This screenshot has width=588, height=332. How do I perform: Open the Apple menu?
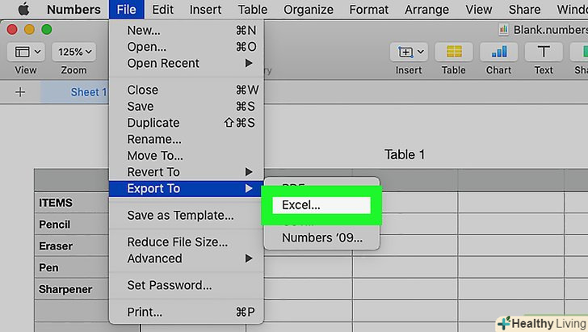point(23,10)
